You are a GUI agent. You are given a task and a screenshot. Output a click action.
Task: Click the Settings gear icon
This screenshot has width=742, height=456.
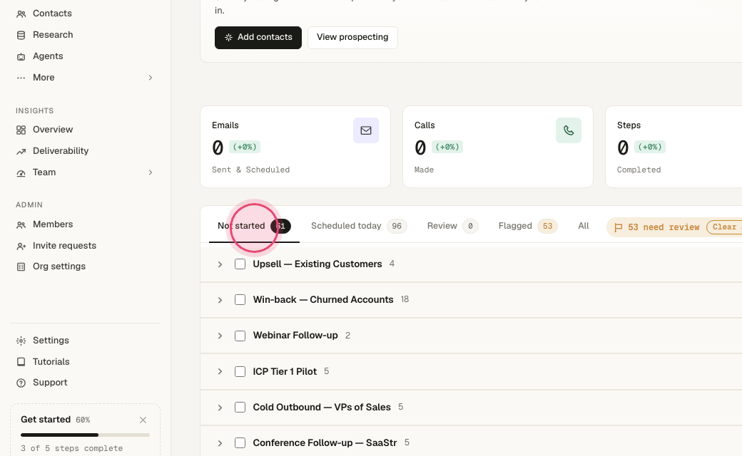point(21,341)
